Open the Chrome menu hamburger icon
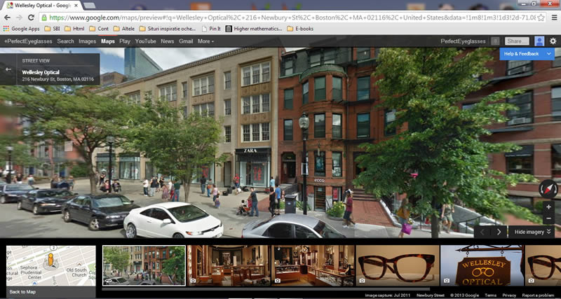The height and width of the screenshot is (299, 561). click(x=554, y=18)
